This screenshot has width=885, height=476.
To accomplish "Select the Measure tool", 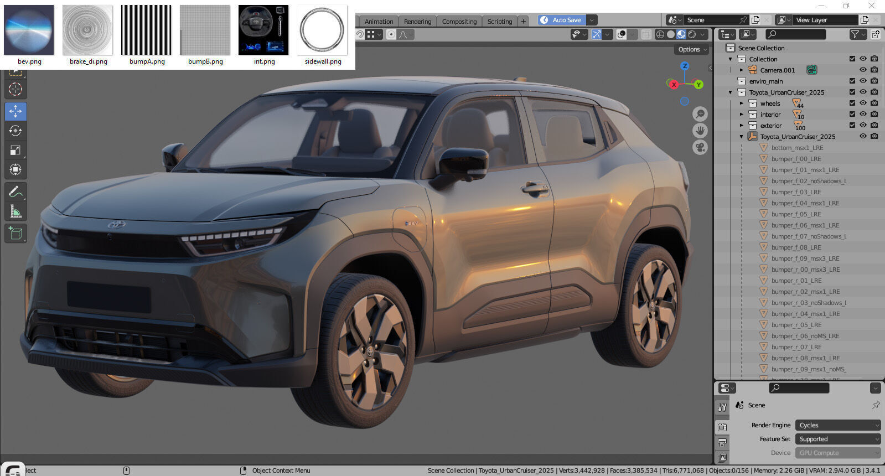I will click(x=15, y=211).
